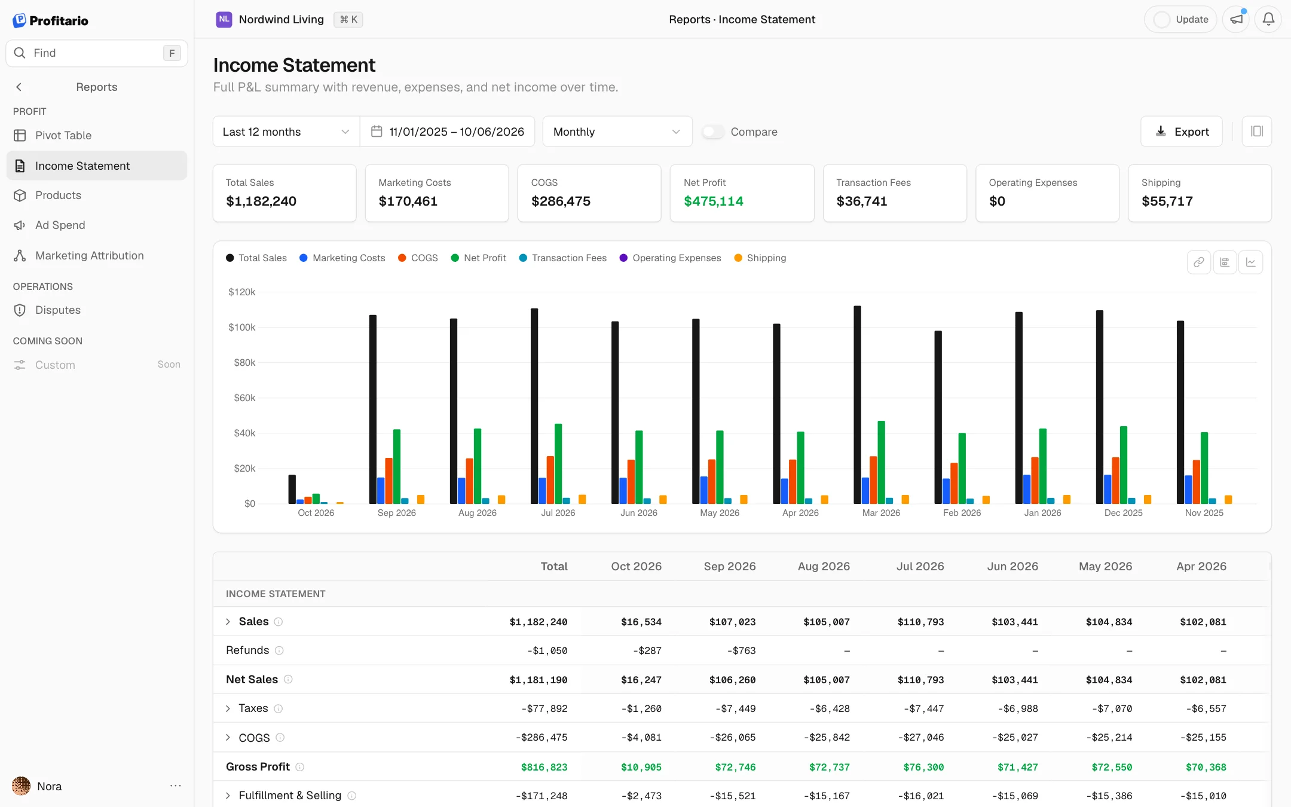
Task: Click the Profitario logo icon
Action: pos(20,20)
